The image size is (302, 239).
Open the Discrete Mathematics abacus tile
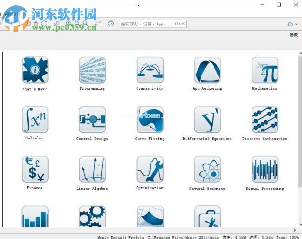tap(265, 120)
